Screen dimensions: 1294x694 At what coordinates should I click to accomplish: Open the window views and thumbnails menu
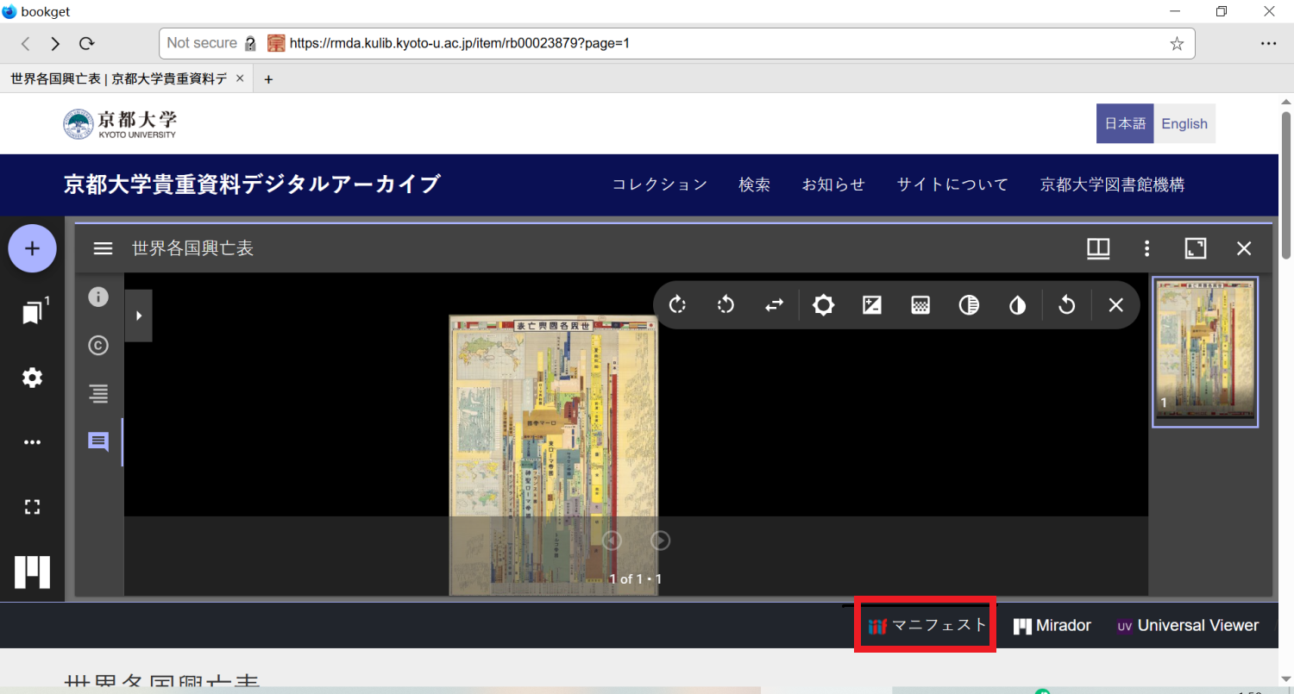[1098, 248]
